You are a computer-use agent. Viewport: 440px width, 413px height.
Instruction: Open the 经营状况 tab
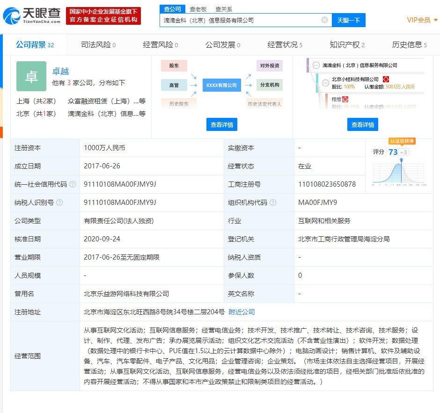pyautogui.click(x=285, y=44)
